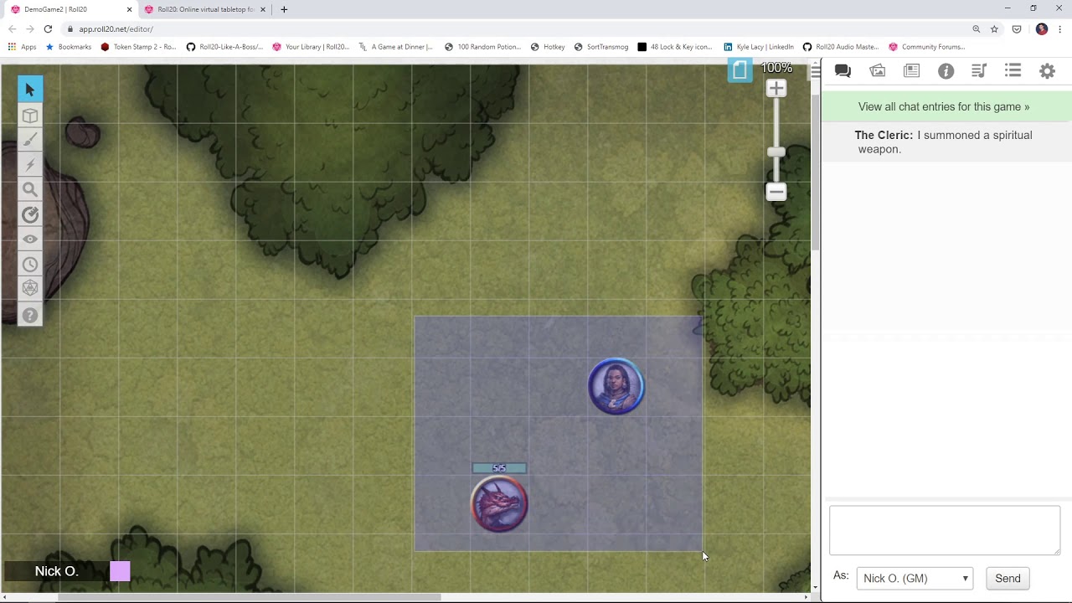The height and width of the screenshot is (603, 1072).
Task: Open the Dice Rolling d20 tool
Action: pos(30,289)
